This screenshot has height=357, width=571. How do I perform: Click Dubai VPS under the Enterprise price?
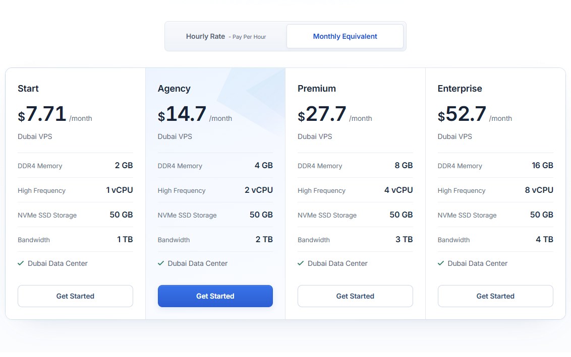[x=455, y=136]
